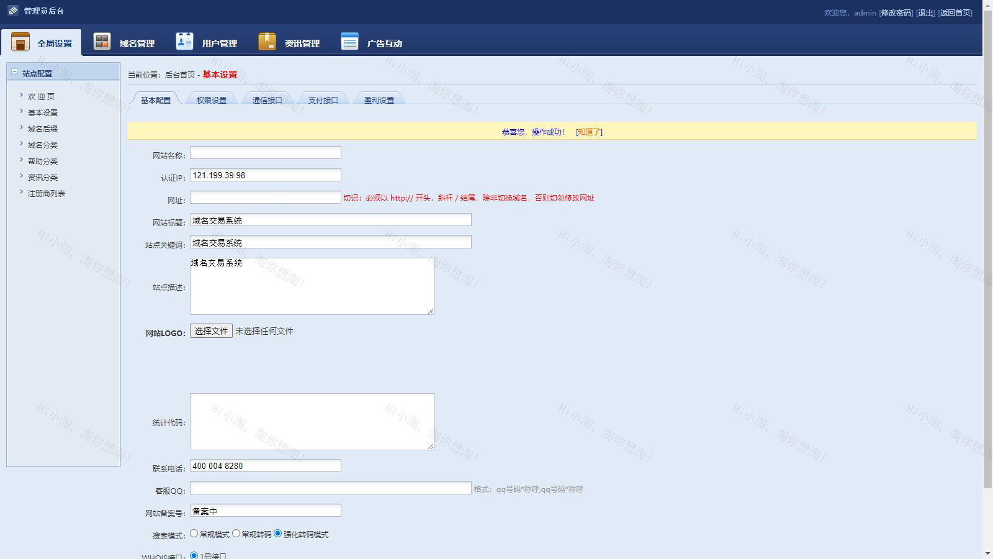
Task: Click 后台首页 in the breadcrumb
Action: [x=180, y=75]
